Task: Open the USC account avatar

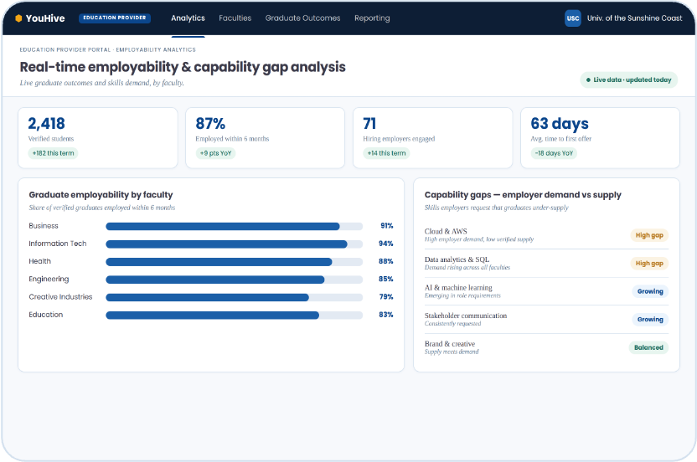Action: (x=572, y=18)
